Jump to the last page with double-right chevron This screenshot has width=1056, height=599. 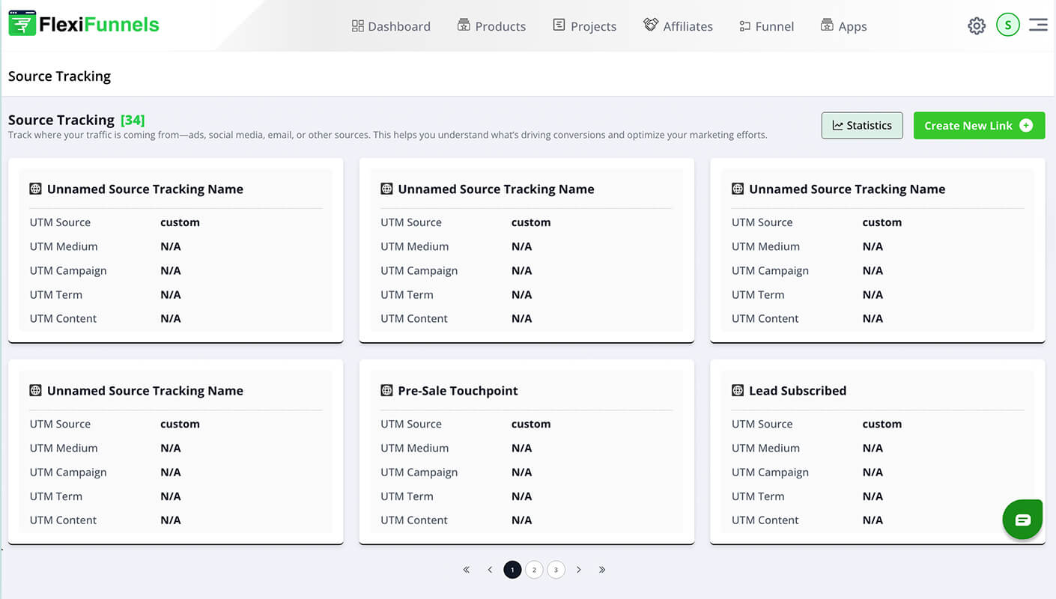pos(602,569)
